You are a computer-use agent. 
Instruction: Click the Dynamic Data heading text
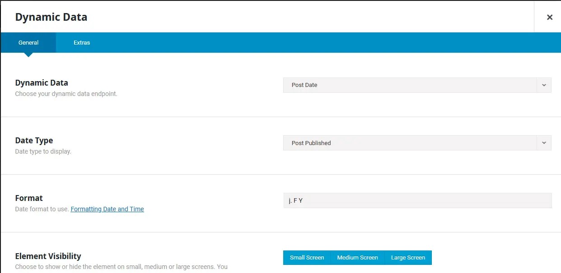[x=51, y=17]
